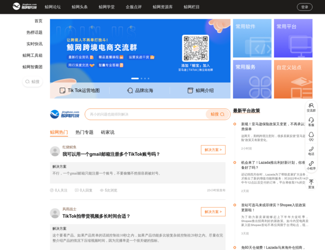Click the QR code on the banner
The height and width of the screenshot is (250, 325).
coord(195,48)
